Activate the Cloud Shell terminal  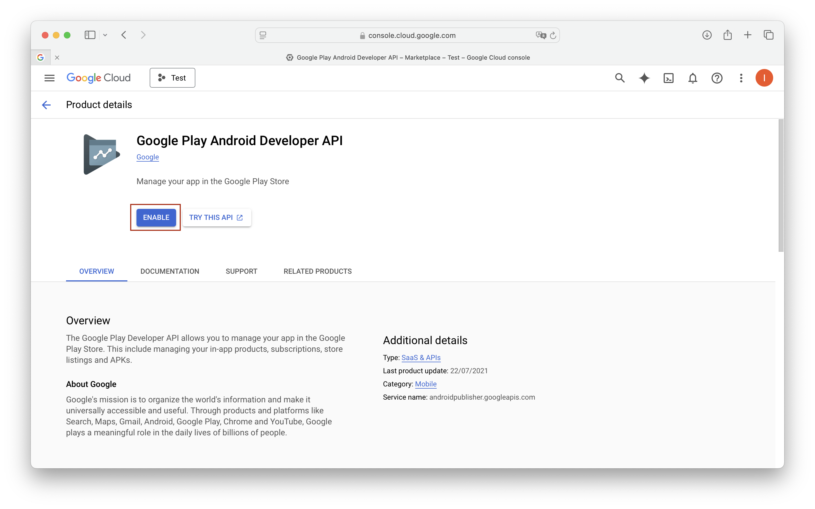[x=668, y=78]
